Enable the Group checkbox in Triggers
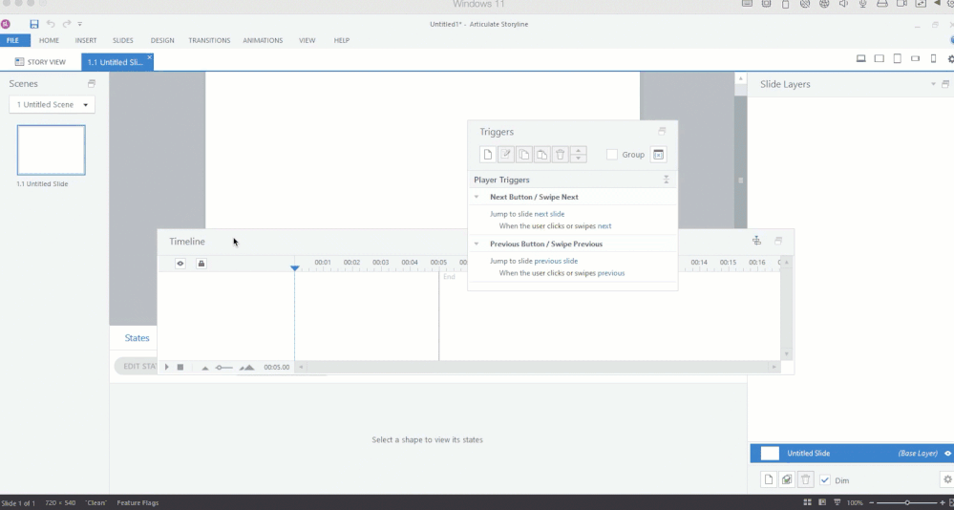This screenshot has width=954, height=510. pyautogui.click(x=612, y=155)
